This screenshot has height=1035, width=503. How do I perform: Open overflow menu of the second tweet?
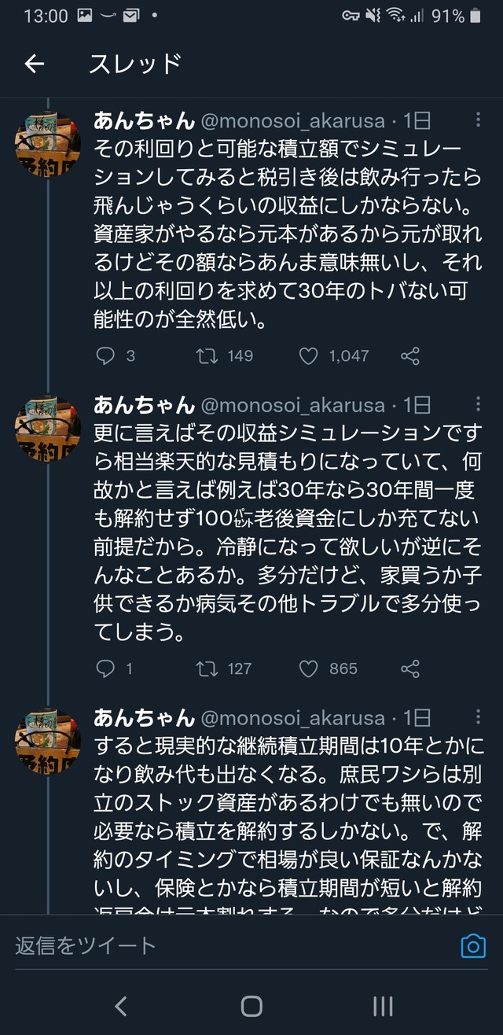point(478,404)
